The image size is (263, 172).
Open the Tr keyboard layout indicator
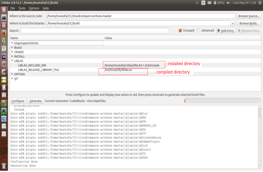(x=203, y=3)
